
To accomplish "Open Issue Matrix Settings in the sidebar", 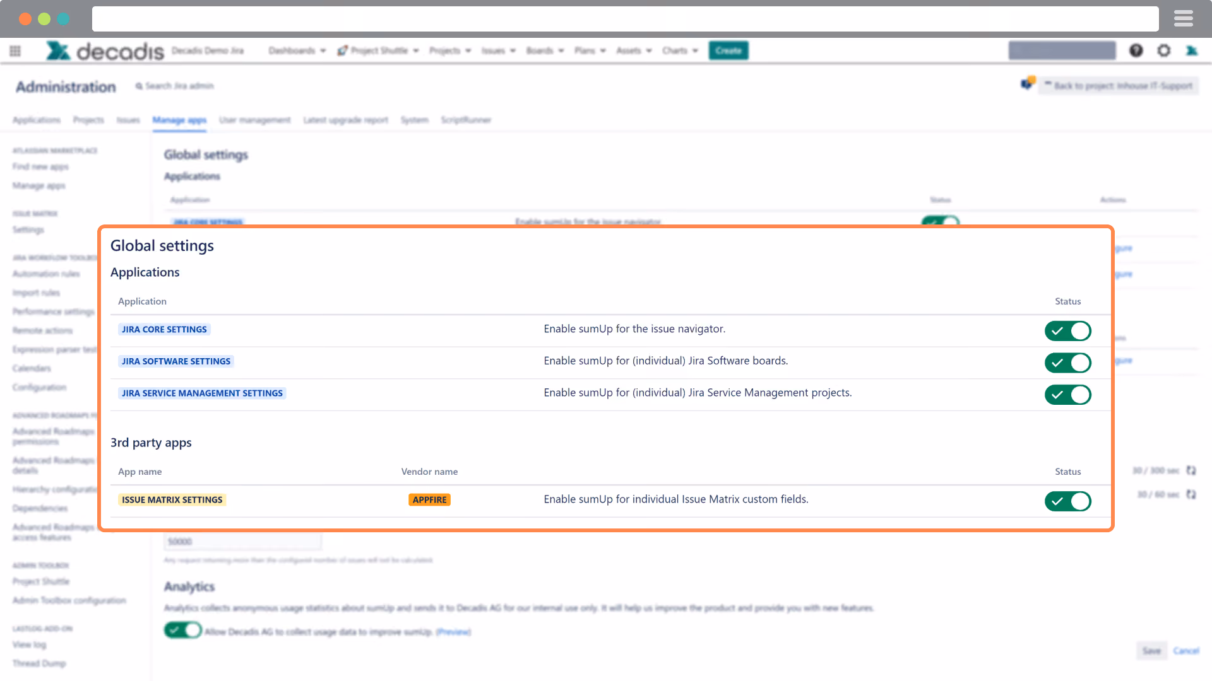I will tap(28, 230).
